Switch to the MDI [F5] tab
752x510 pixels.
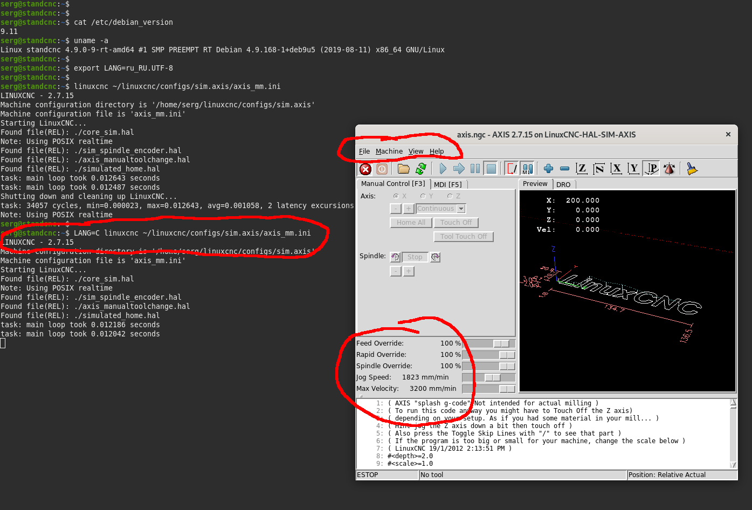coord(448,184)
